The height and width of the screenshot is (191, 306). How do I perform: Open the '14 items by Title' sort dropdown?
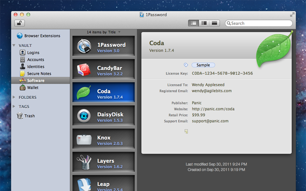103,32
